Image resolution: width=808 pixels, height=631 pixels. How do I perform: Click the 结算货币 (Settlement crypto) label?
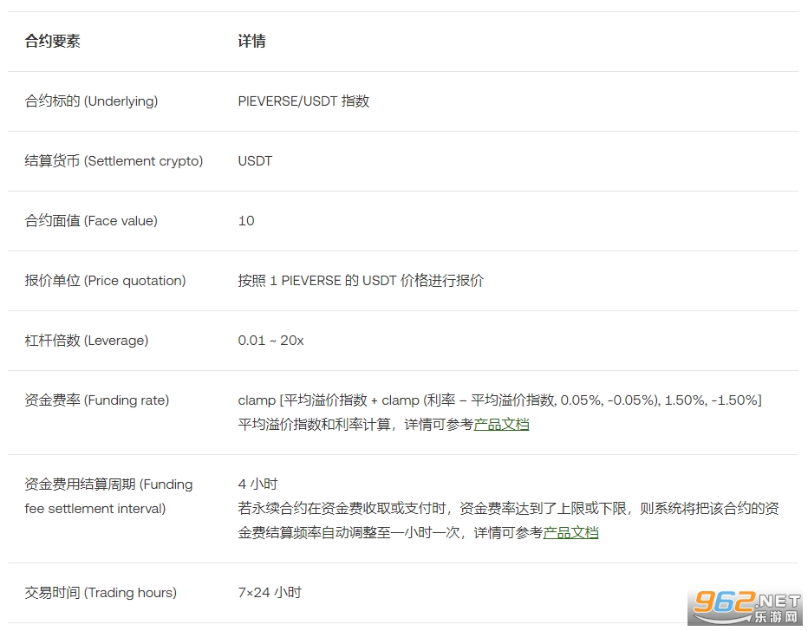pyautogui.click(x=114, y=161)
